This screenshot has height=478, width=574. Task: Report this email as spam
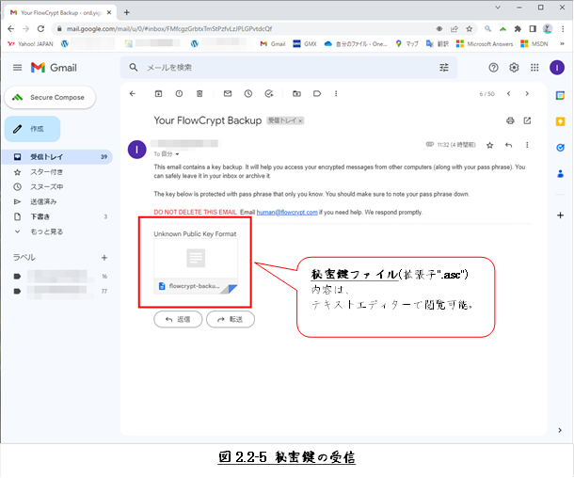coord(179,94)
